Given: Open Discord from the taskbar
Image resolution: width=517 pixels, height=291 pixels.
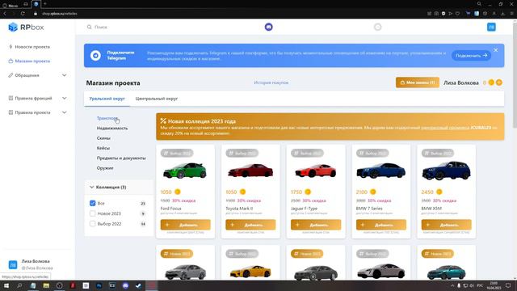Looking at the screenshot, I should 125,285.
